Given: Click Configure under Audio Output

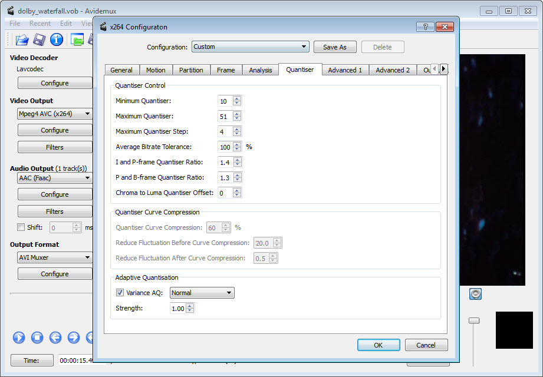Looking at the screenshot, I should (x=55, y=194).
